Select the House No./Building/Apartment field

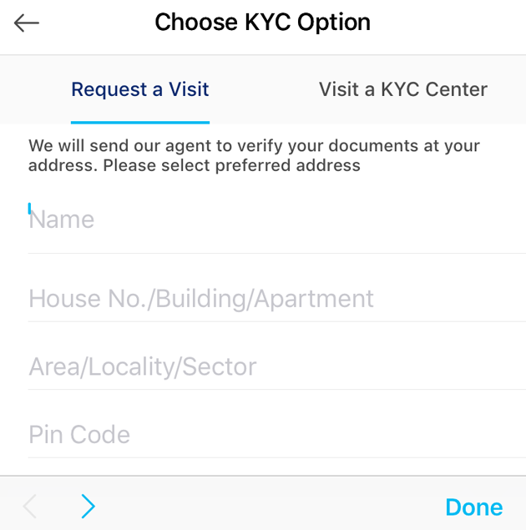(276, 299)
